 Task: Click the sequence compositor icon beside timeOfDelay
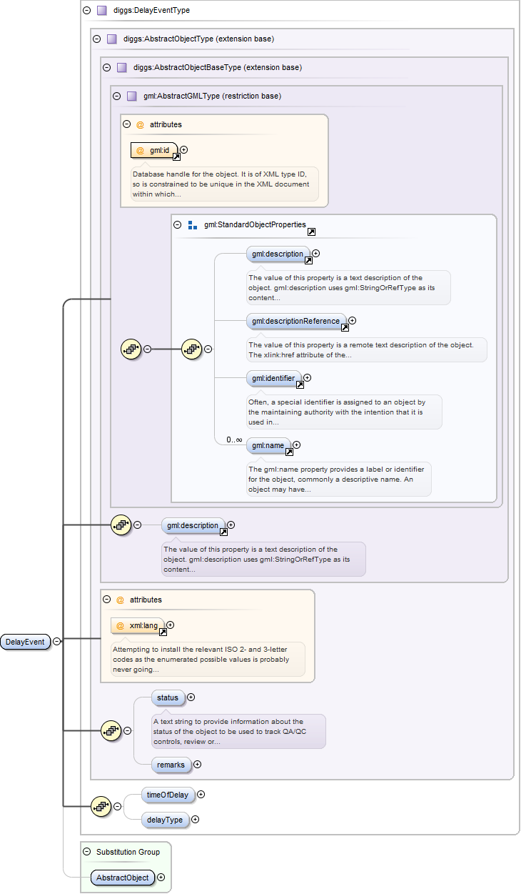(x=101, y=806)
